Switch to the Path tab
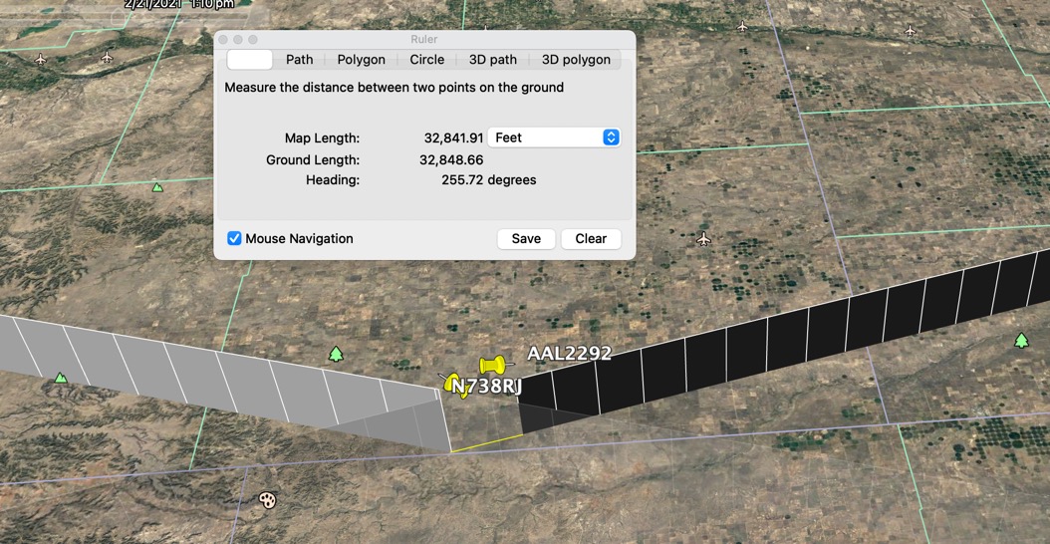This screenshot has width=1050, height=544. [x=299, y=60]
